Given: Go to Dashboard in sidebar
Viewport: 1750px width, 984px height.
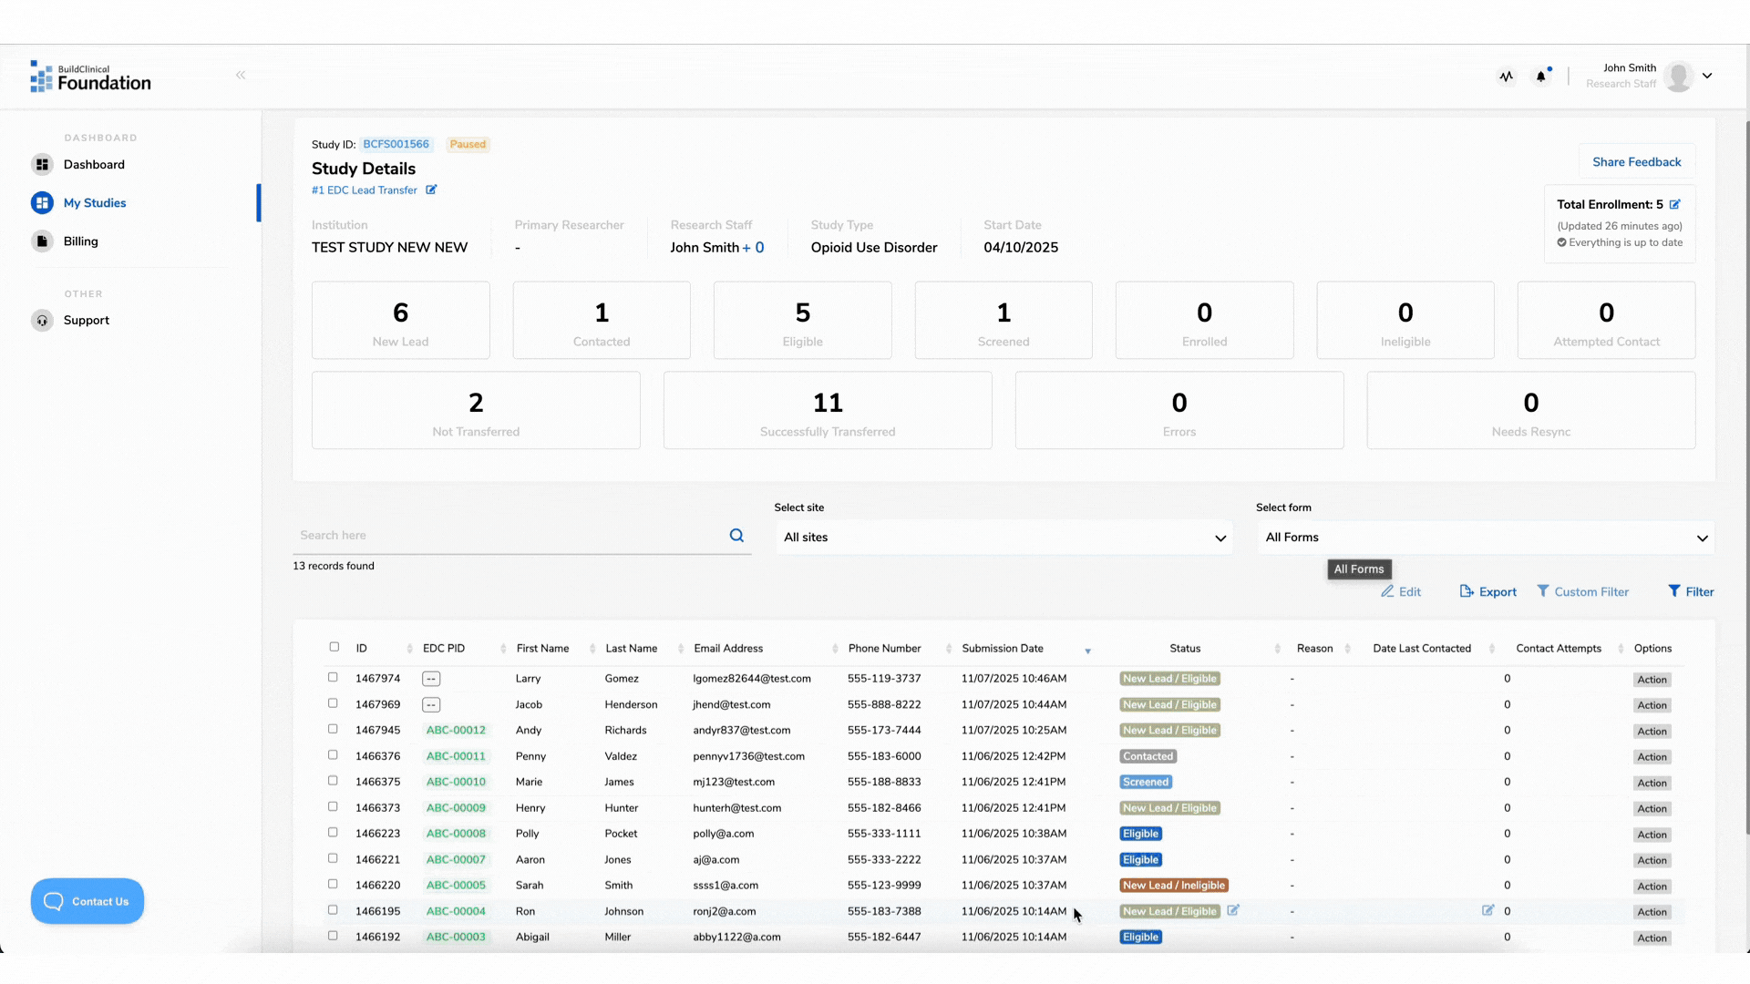Looking at the screenshot, I should pyautogui.click(x=94, y=165).
